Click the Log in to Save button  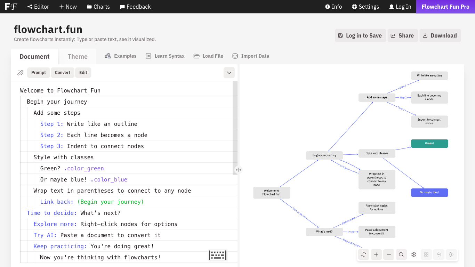point(360,35)
